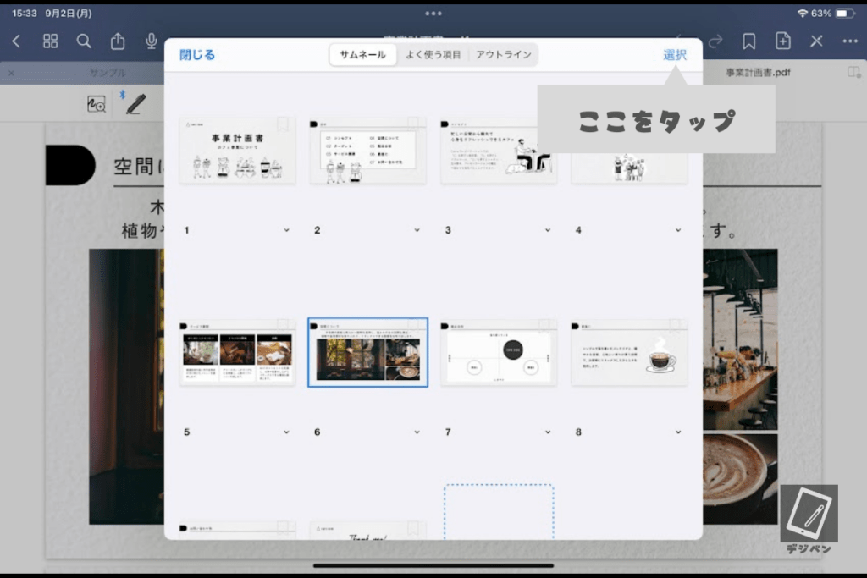Tap the multitasking three dots at top
Viewport: 867px width, 578px height.
coord(433,14)
